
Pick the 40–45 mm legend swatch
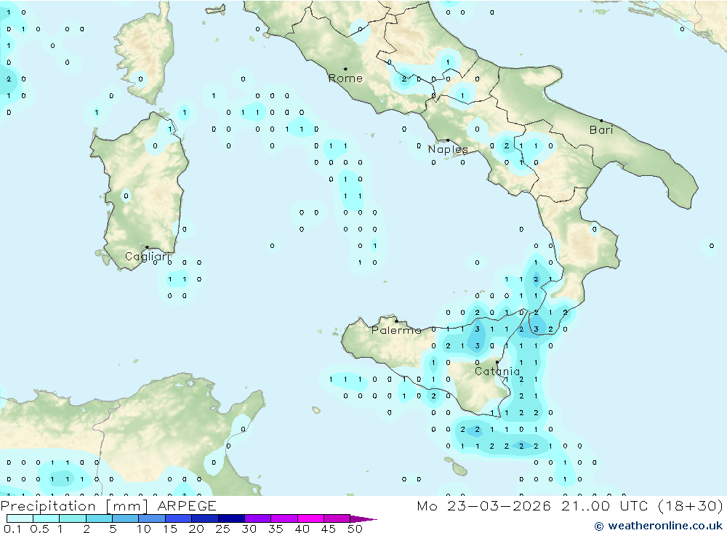pos(310,518)
